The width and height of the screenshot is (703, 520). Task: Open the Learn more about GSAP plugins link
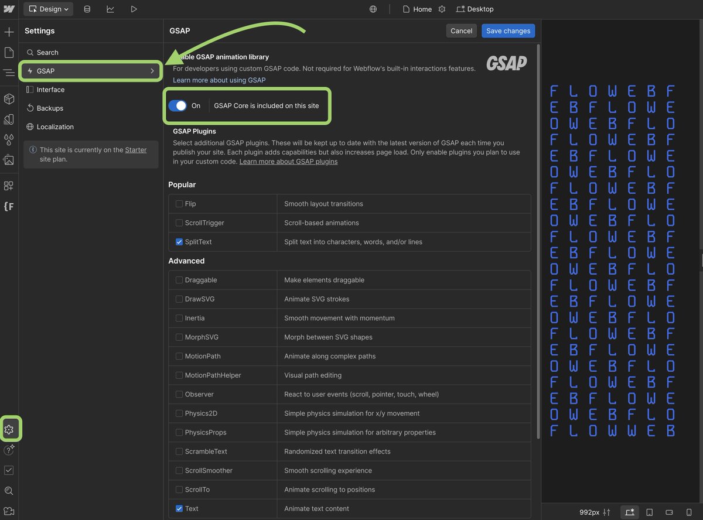pyautogui.click(x=288, y=162)
